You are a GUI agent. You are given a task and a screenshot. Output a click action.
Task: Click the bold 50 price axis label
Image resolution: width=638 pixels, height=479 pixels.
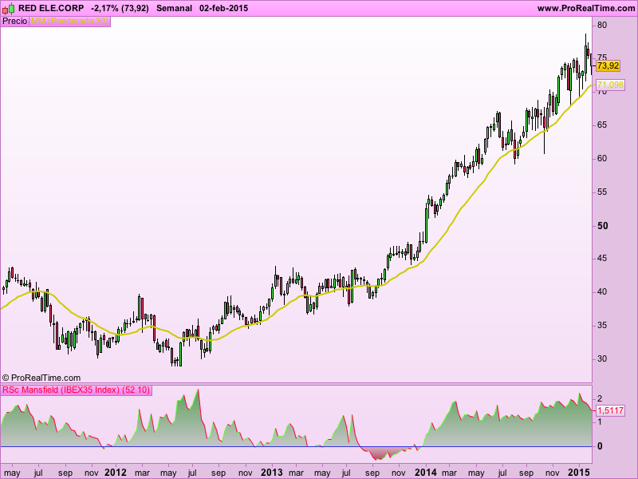(x=603, y=225)
